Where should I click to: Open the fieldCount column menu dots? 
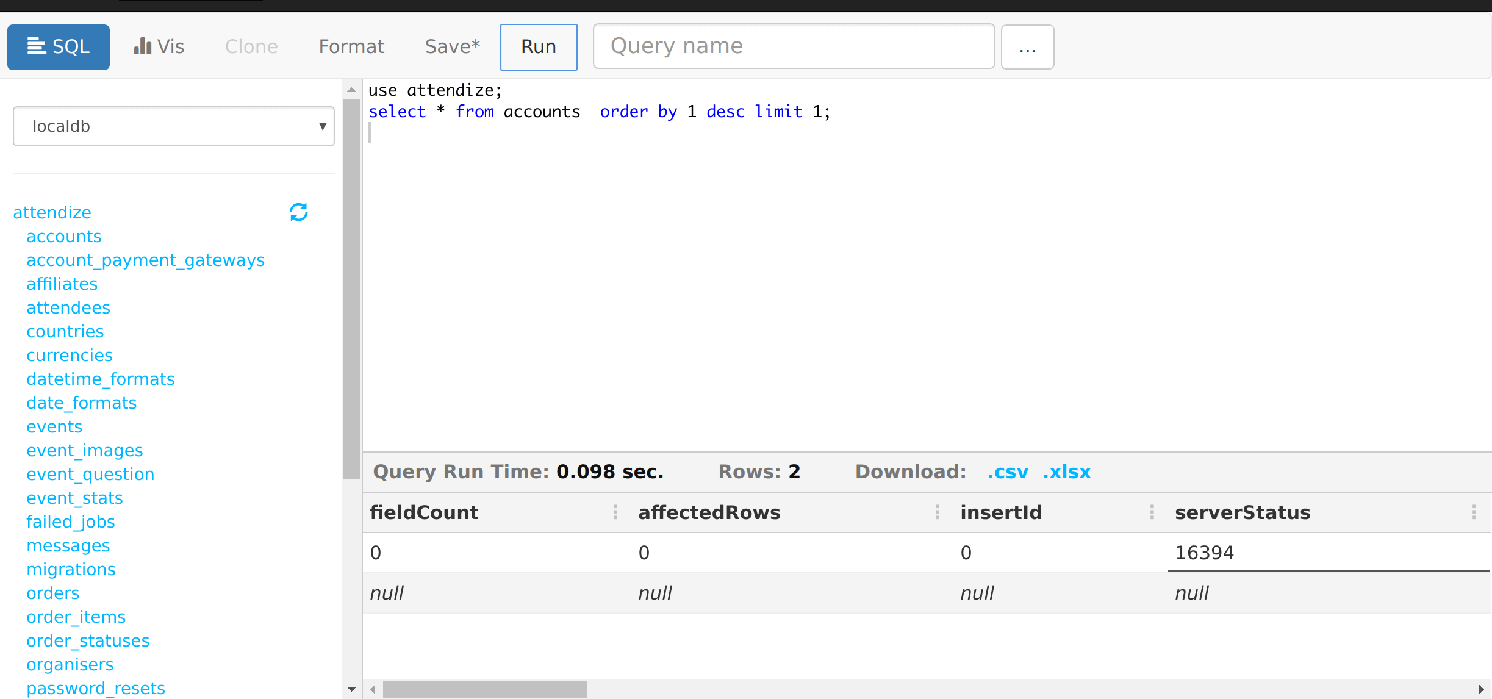click(615, 512)
